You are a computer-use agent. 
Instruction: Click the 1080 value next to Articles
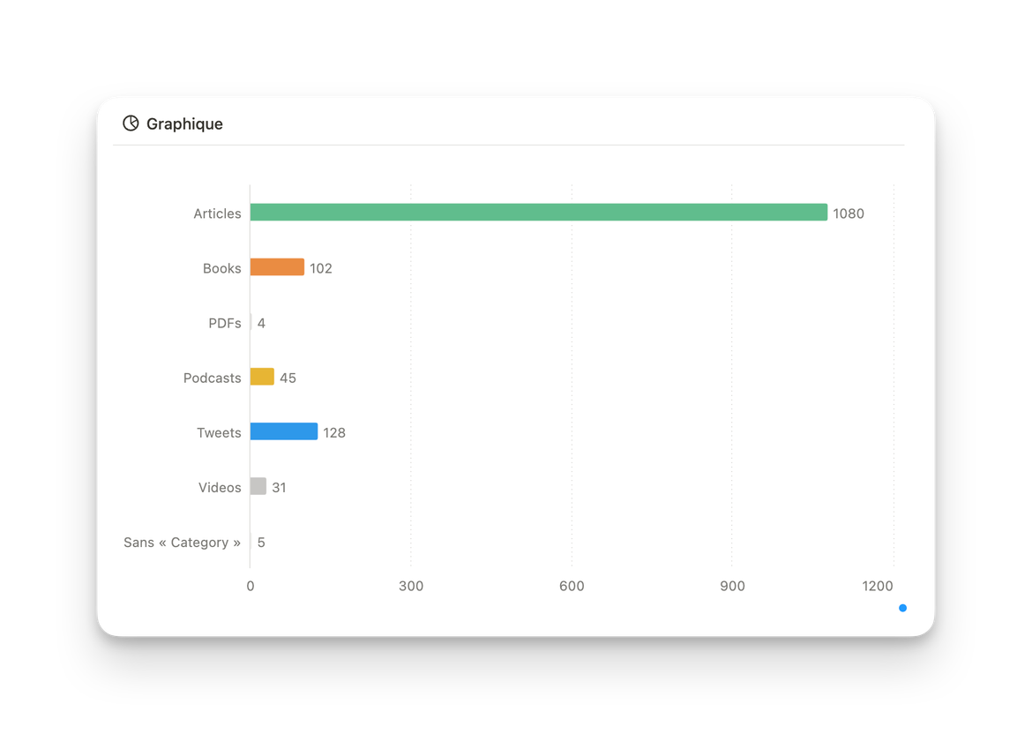(849, 213)
